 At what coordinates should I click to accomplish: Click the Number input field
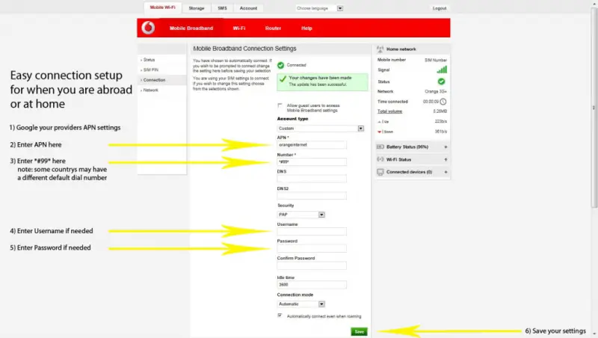pos(312,162)
